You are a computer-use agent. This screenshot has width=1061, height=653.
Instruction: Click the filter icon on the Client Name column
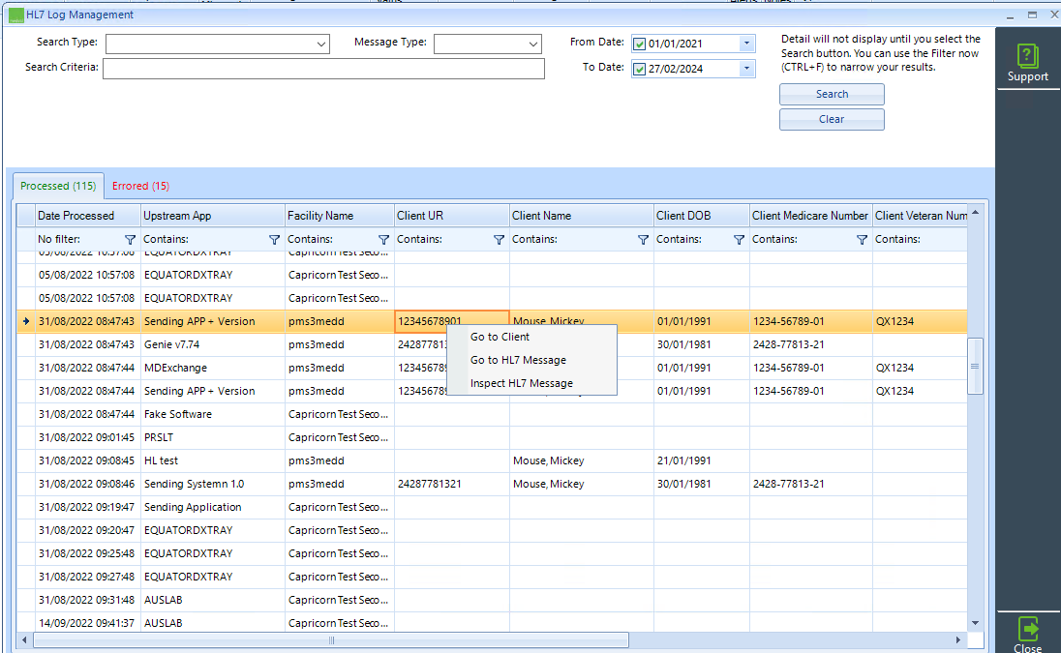pyautogui.click(x=643, y=239)
